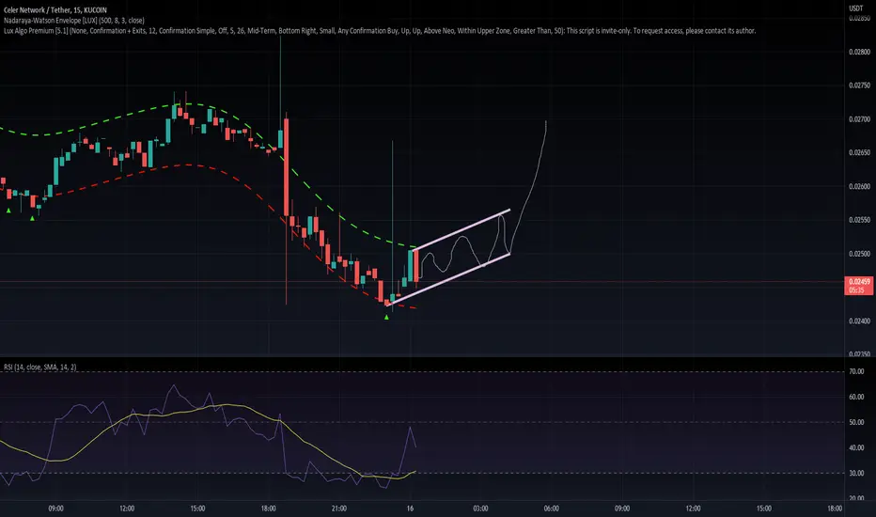
Task: Click the USDT currency label on price axis
Action: pos(856,8)
